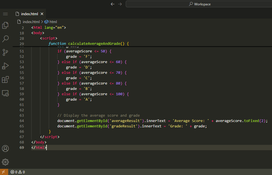Go forward using the right arrow

pos(120,4)
